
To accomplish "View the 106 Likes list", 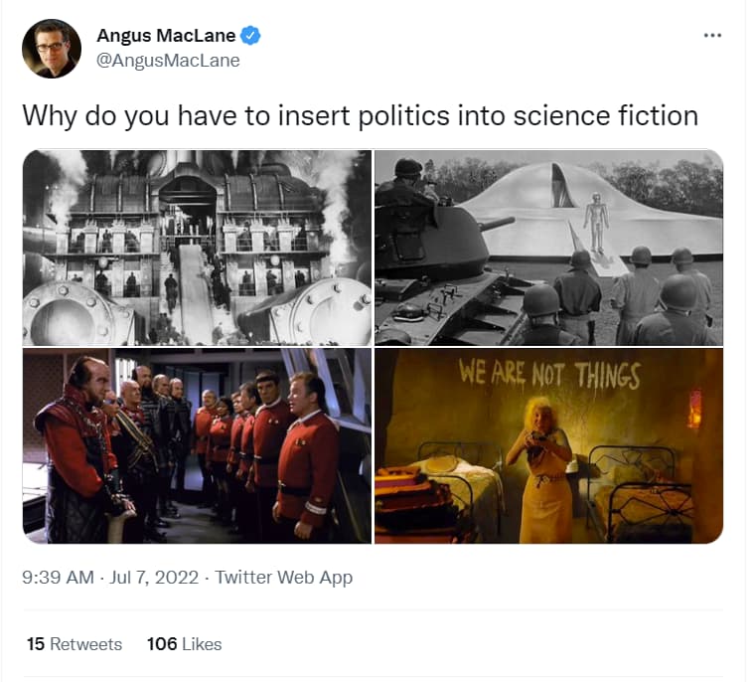I will click(184, 644).
